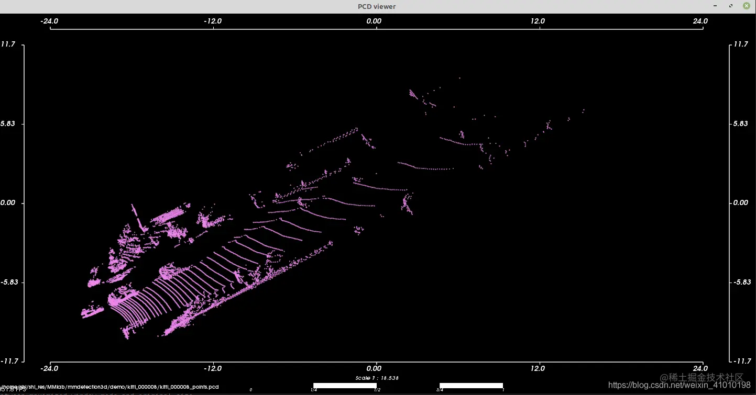Click the 5.83 label on the left axis
This screenshot has height=395, width=756.
[7, 123]
